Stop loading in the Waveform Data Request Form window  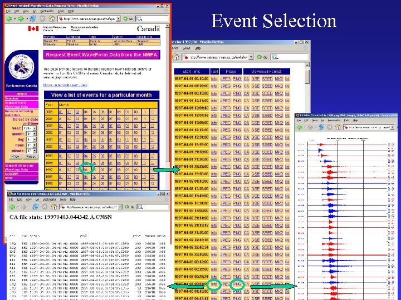pos(42,19)
